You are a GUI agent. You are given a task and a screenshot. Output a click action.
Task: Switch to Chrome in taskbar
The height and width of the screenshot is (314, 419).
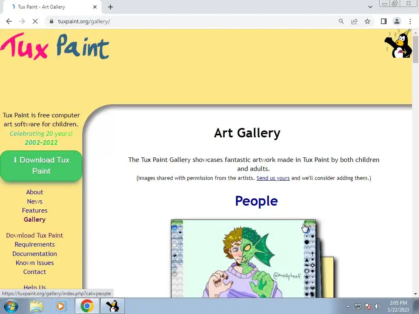tap(87, 306)
